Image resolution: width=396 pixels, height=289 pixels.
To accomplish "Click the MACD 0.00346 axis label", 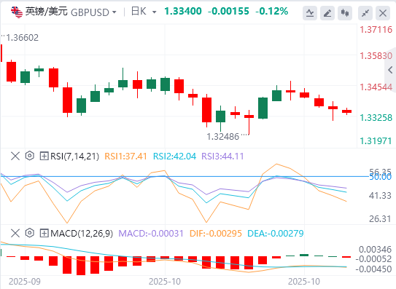I will pos(375,250).
